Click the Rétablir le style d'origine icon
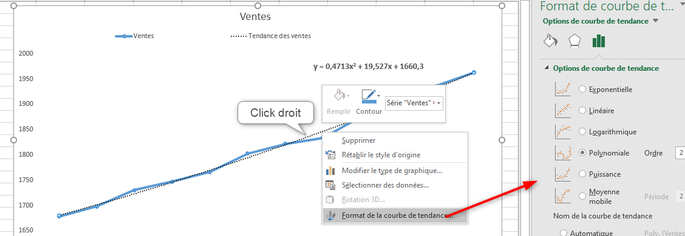The width and height of the screenshot is (685, 236). (331, 154)
